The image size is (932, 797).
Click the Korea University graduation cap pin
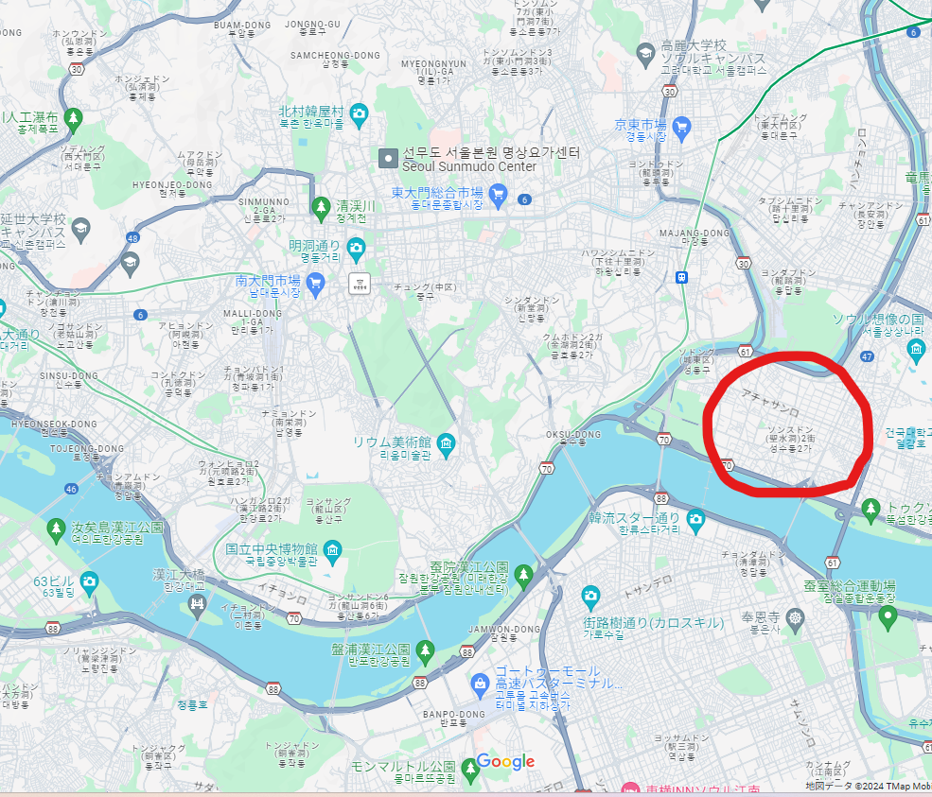[x=645, y=55]
